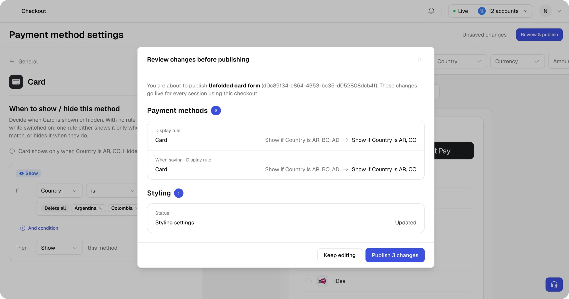Click the 'Updated' status value

pyautogui.click(x=405, y=223)
